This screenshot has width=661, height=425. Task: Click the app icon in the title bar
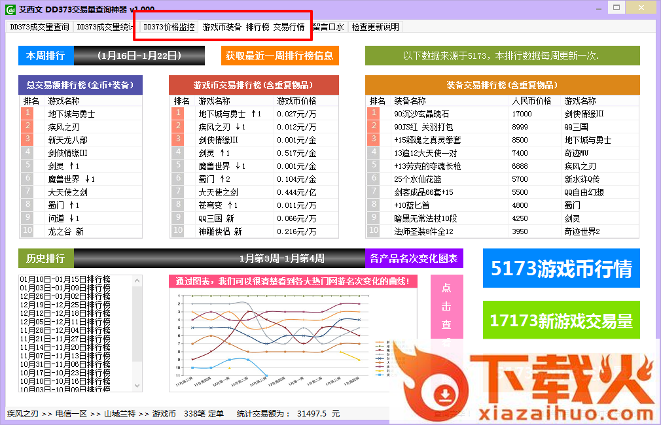point(10,9)
